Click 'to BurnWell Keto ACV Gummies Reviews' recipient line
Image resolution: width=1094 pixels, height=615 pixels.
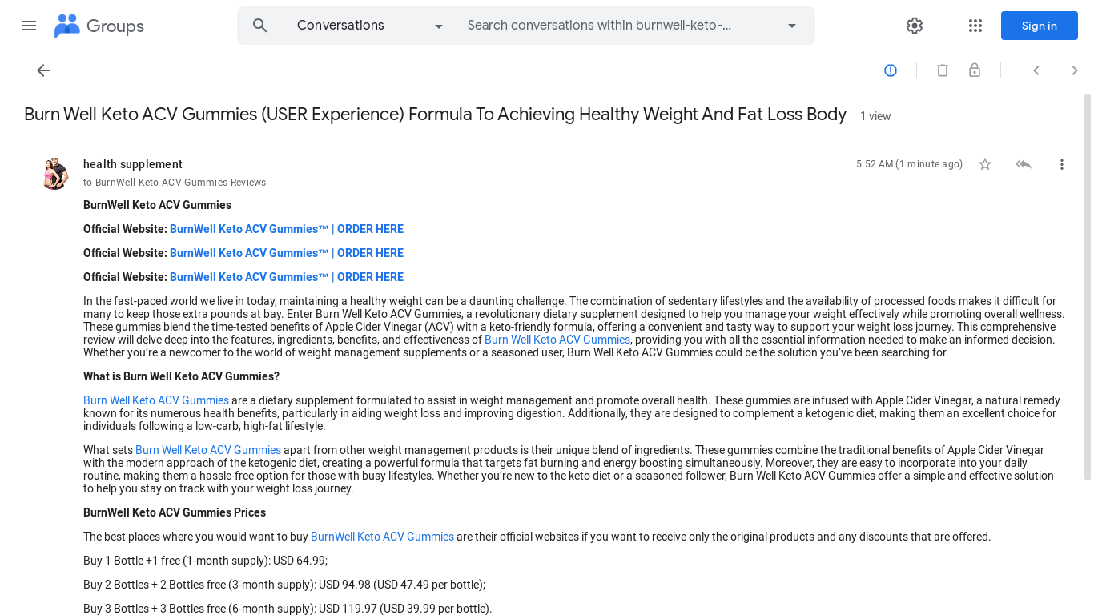(x=175, y=183)
